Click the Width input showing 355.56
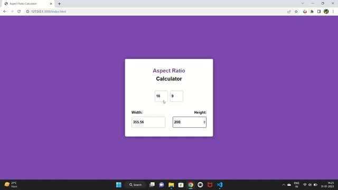338x190 pixels. [148, 122]
